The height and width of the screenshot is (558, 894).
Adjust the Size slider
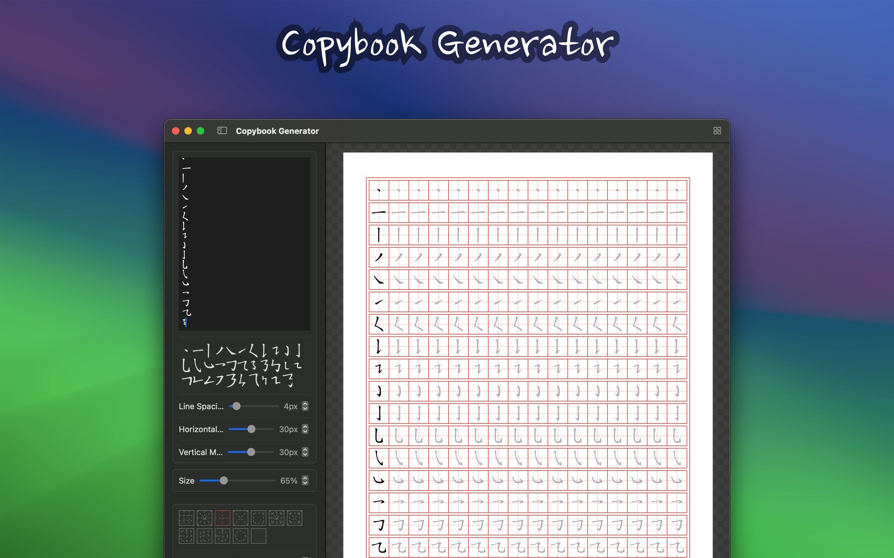tap(237, 480)
